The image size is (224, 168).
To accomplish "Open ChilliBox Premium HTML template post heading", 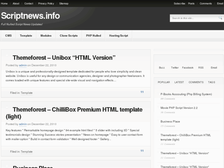I will [74, 113].
